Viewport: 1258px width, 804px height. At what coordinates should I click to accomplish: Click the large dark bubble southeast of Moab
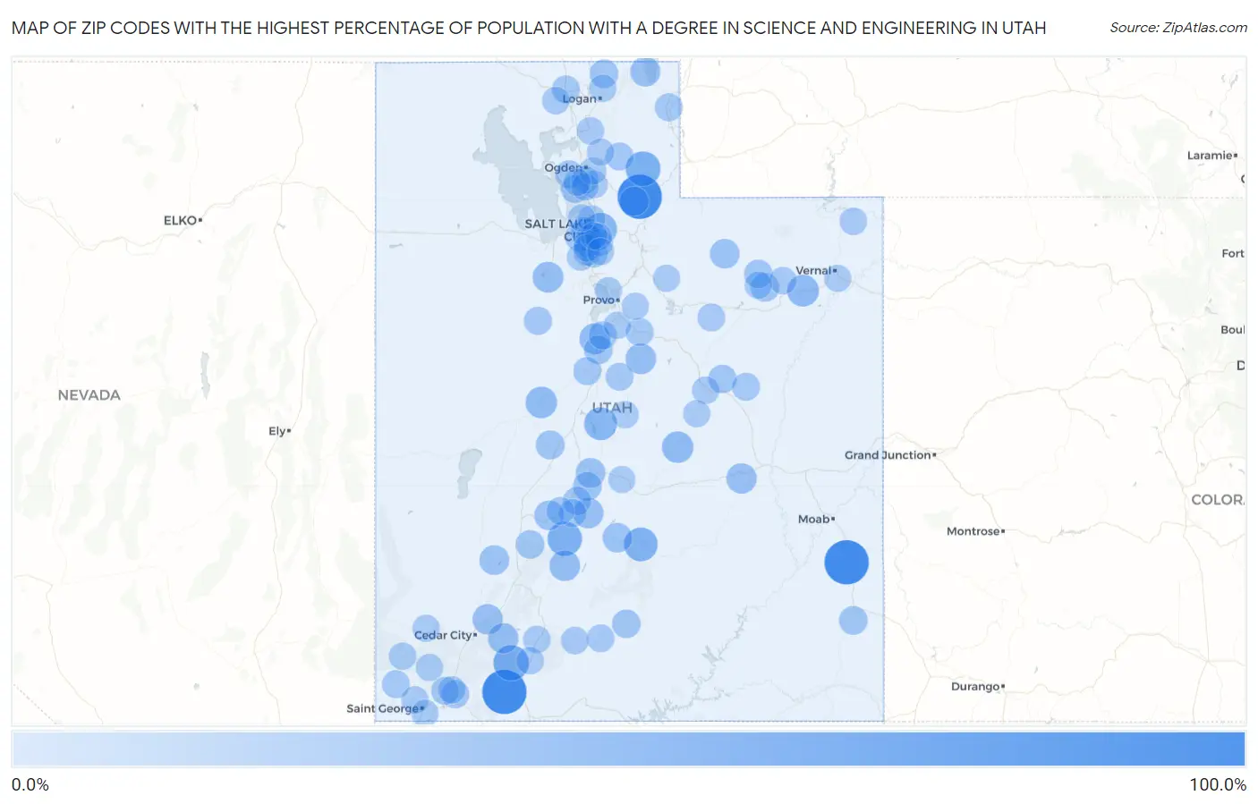tap(846, 563)
